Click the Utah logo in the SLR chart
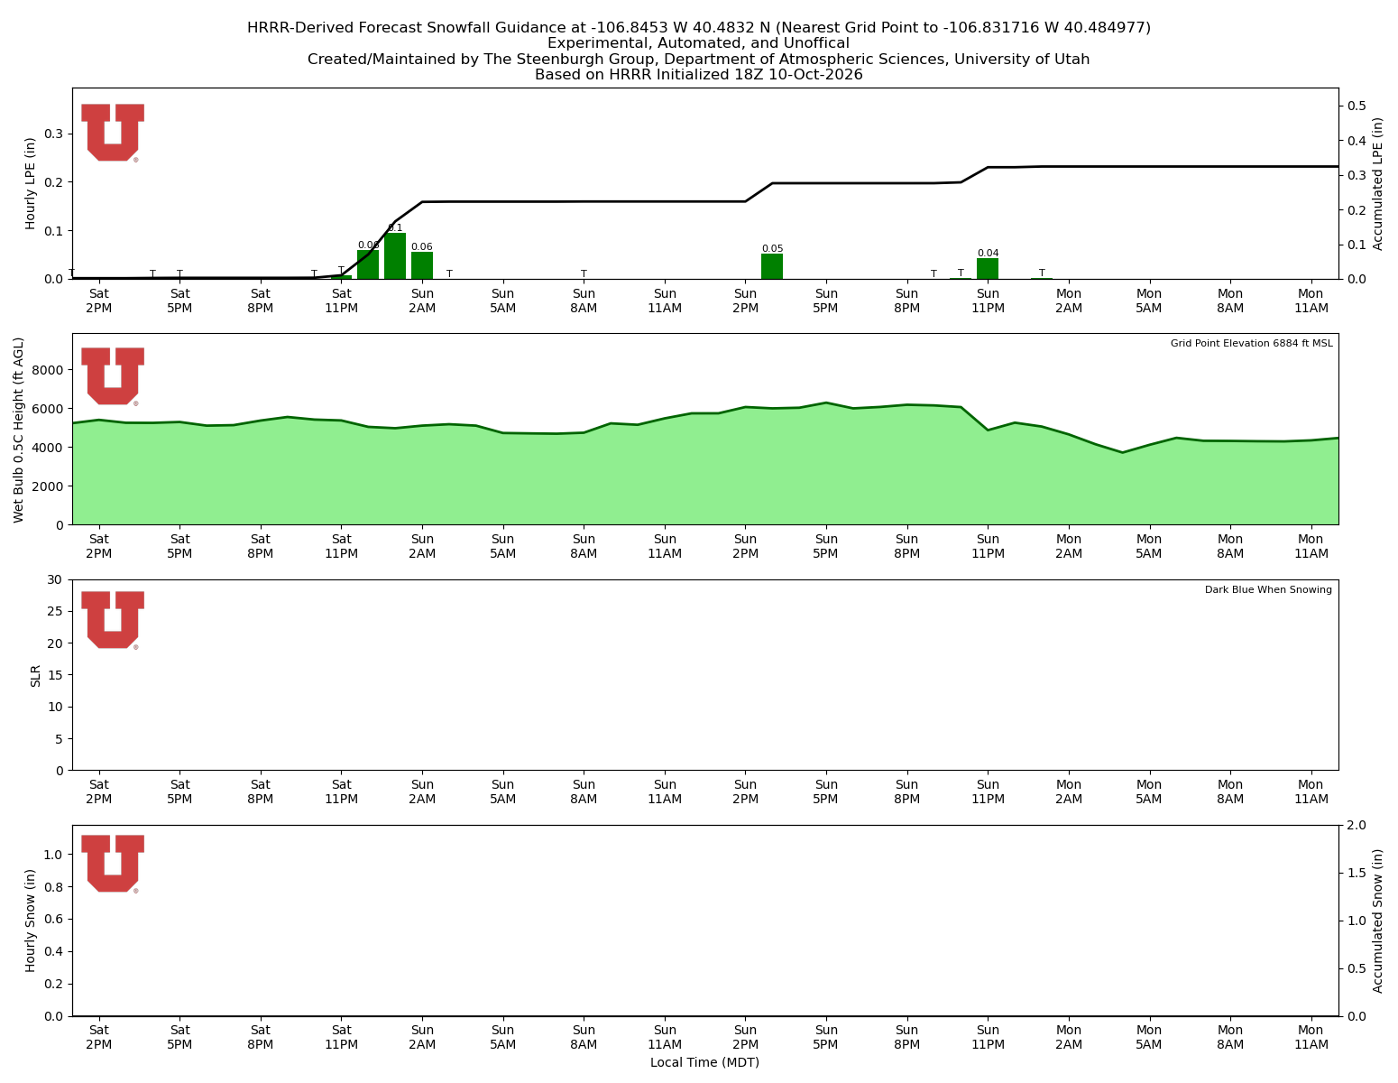Viewport: 1398px width, 1083px height. (x=113, y=620)
